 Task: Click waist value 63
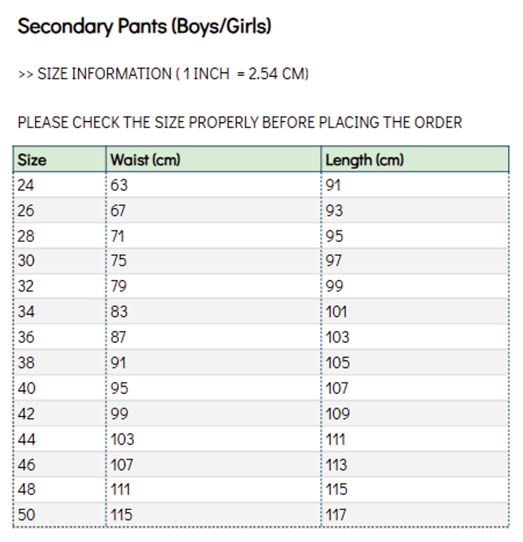tap(119, 185)
